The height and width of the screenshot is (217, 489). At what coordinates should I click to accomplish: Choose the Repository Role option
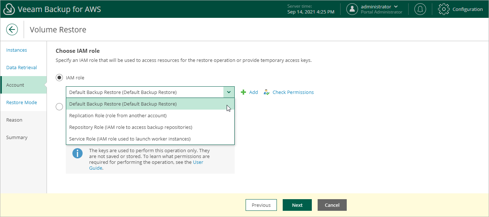131,127
